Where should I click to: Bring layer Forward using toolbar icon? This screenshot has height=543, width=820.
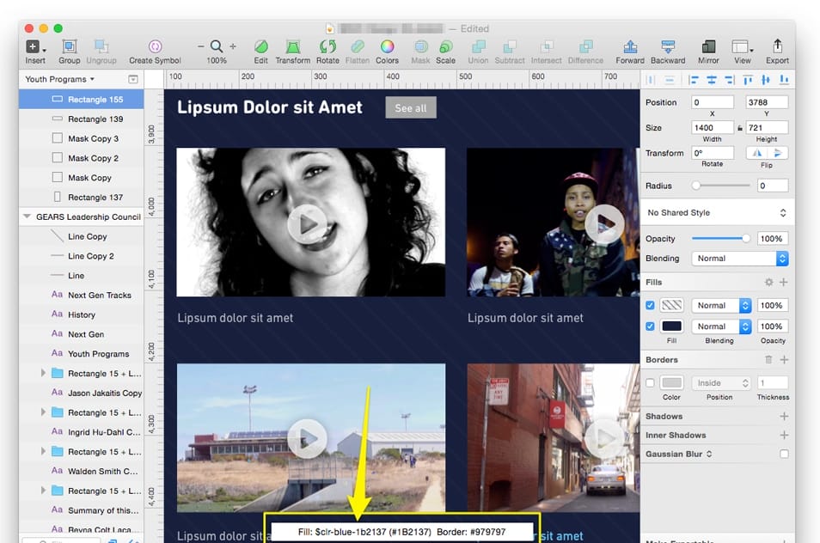[x=629, y=47]
